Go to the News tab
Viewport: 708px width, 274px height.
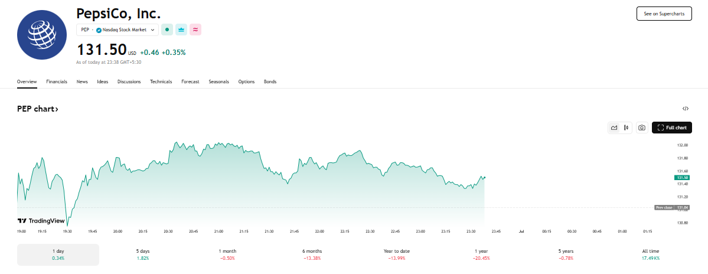[82, 81]
